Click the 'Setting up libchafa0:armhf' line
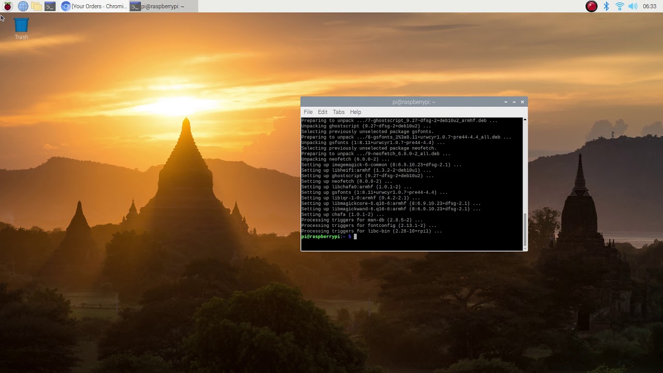Viewport: 663px width, 373px height. point(356,187)
